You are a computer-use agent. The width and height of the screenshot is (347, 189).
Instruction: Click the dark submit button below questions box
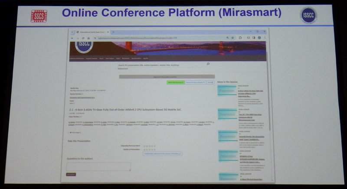point(71,174)
